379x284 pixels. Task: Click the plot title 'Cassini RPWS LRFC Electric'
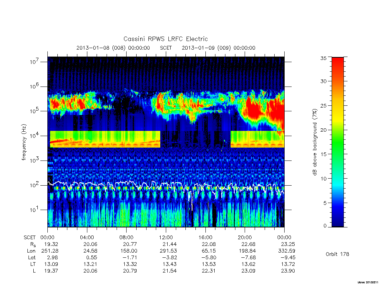pos(165,39)
